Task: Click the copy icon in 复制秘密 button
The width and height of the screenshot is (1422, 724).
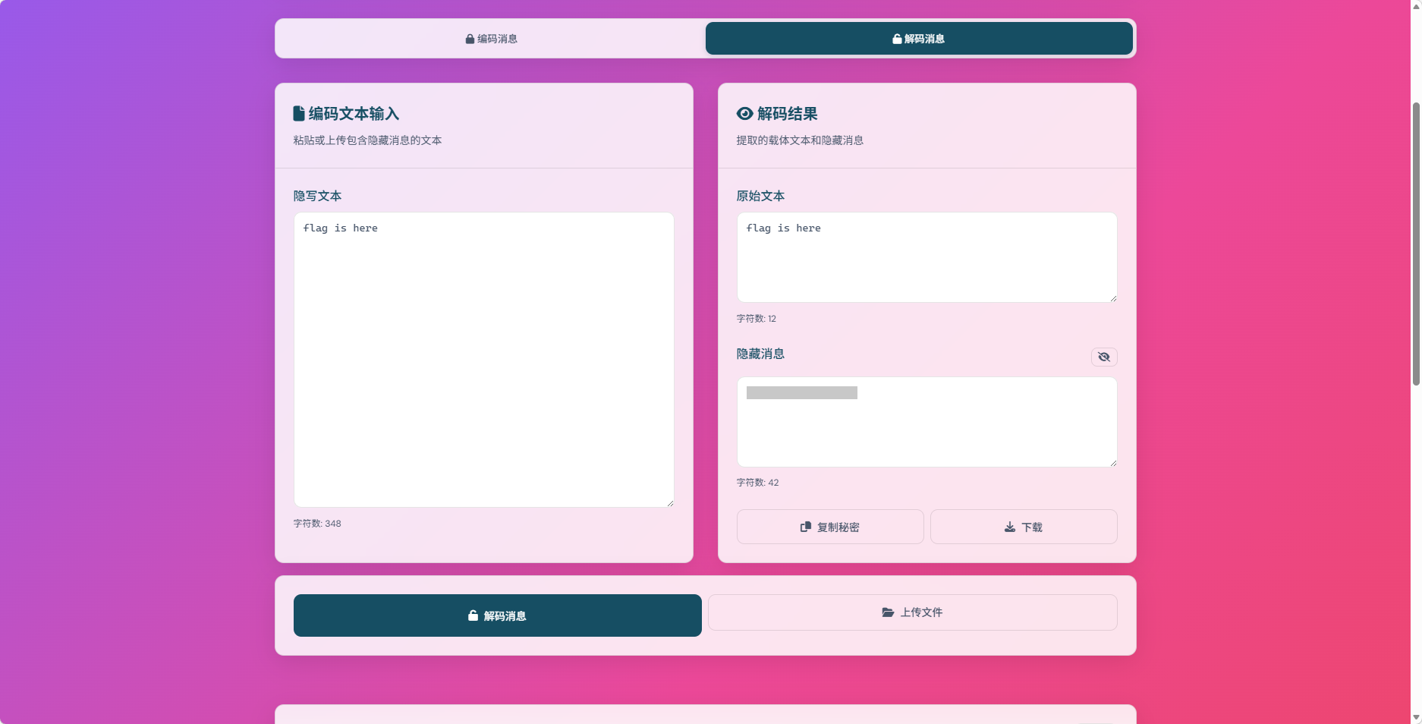Action: click(x=805, y=527)
